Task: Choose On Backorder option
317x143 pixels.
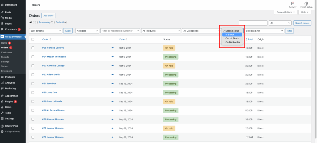Action: click(x=232, y=42)
